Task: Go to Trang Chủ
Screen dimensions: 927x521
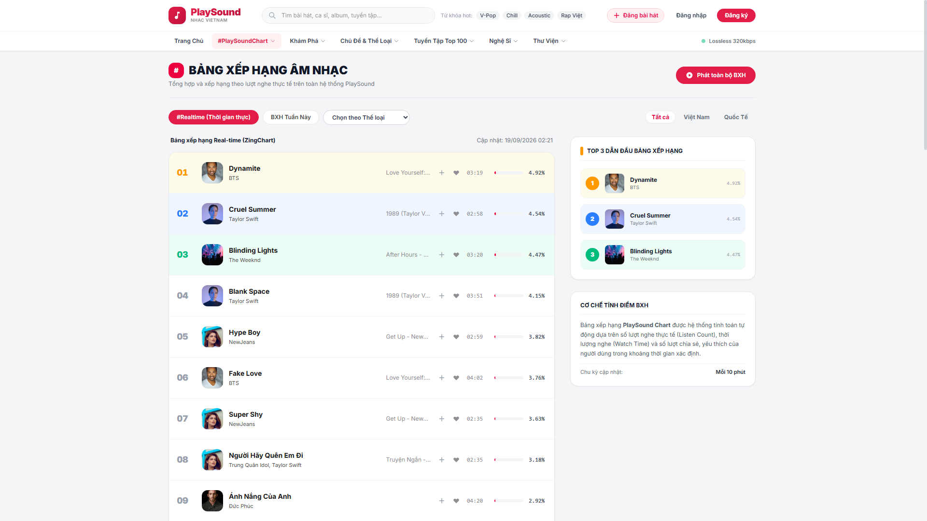Action: coord(189,41)
